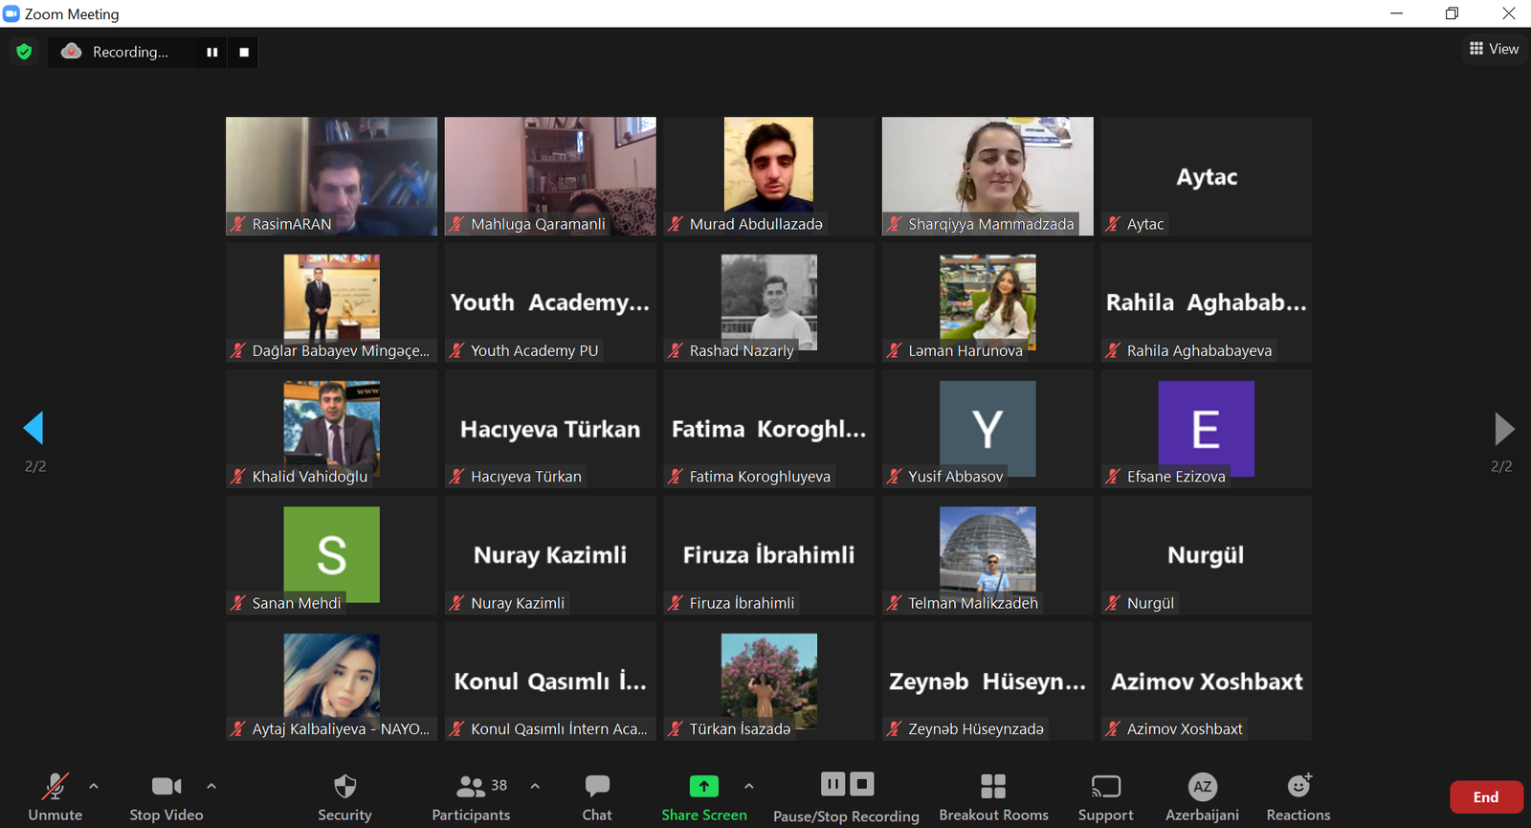Toggle Stop Video camera
Image resolution: width=1531 pixels, height=828 pixels.
point(166,796)
